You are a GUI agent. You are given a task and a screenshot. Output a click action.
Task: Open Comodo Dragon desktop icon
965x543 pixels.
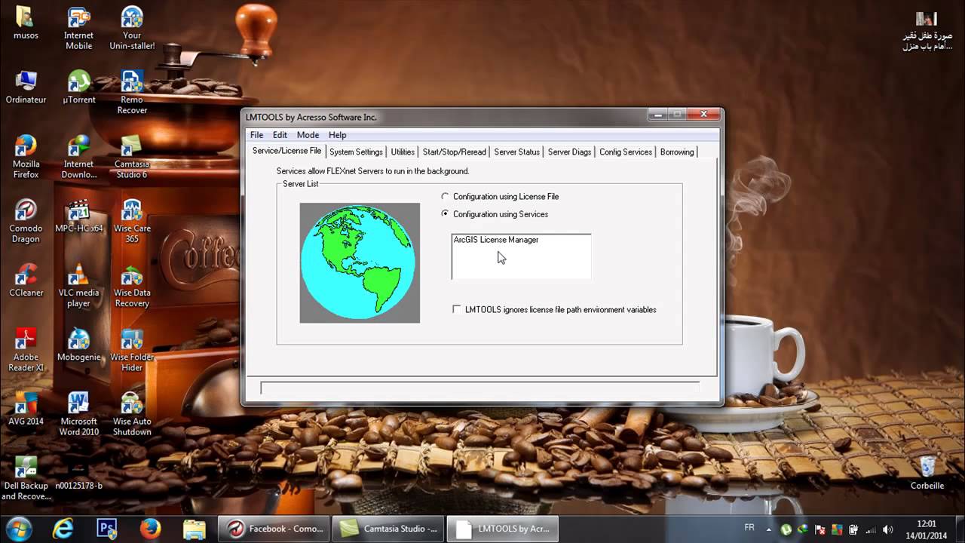[x=26, y=221]
